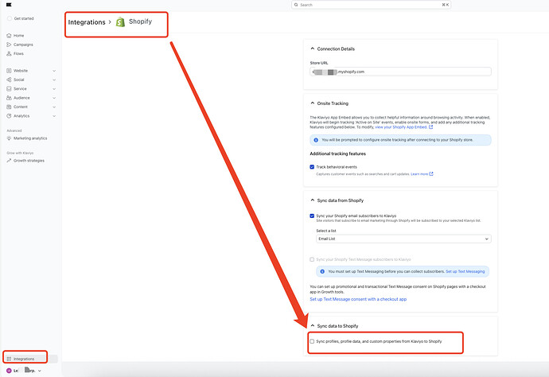The height and width of the screenshot is (377, 549).
Task: Click info icon in onsite tracking notice
Action: click(316, 140)
